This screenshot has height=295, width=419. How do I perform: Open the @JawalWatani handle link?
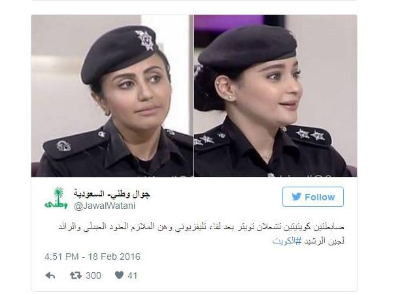105,206
